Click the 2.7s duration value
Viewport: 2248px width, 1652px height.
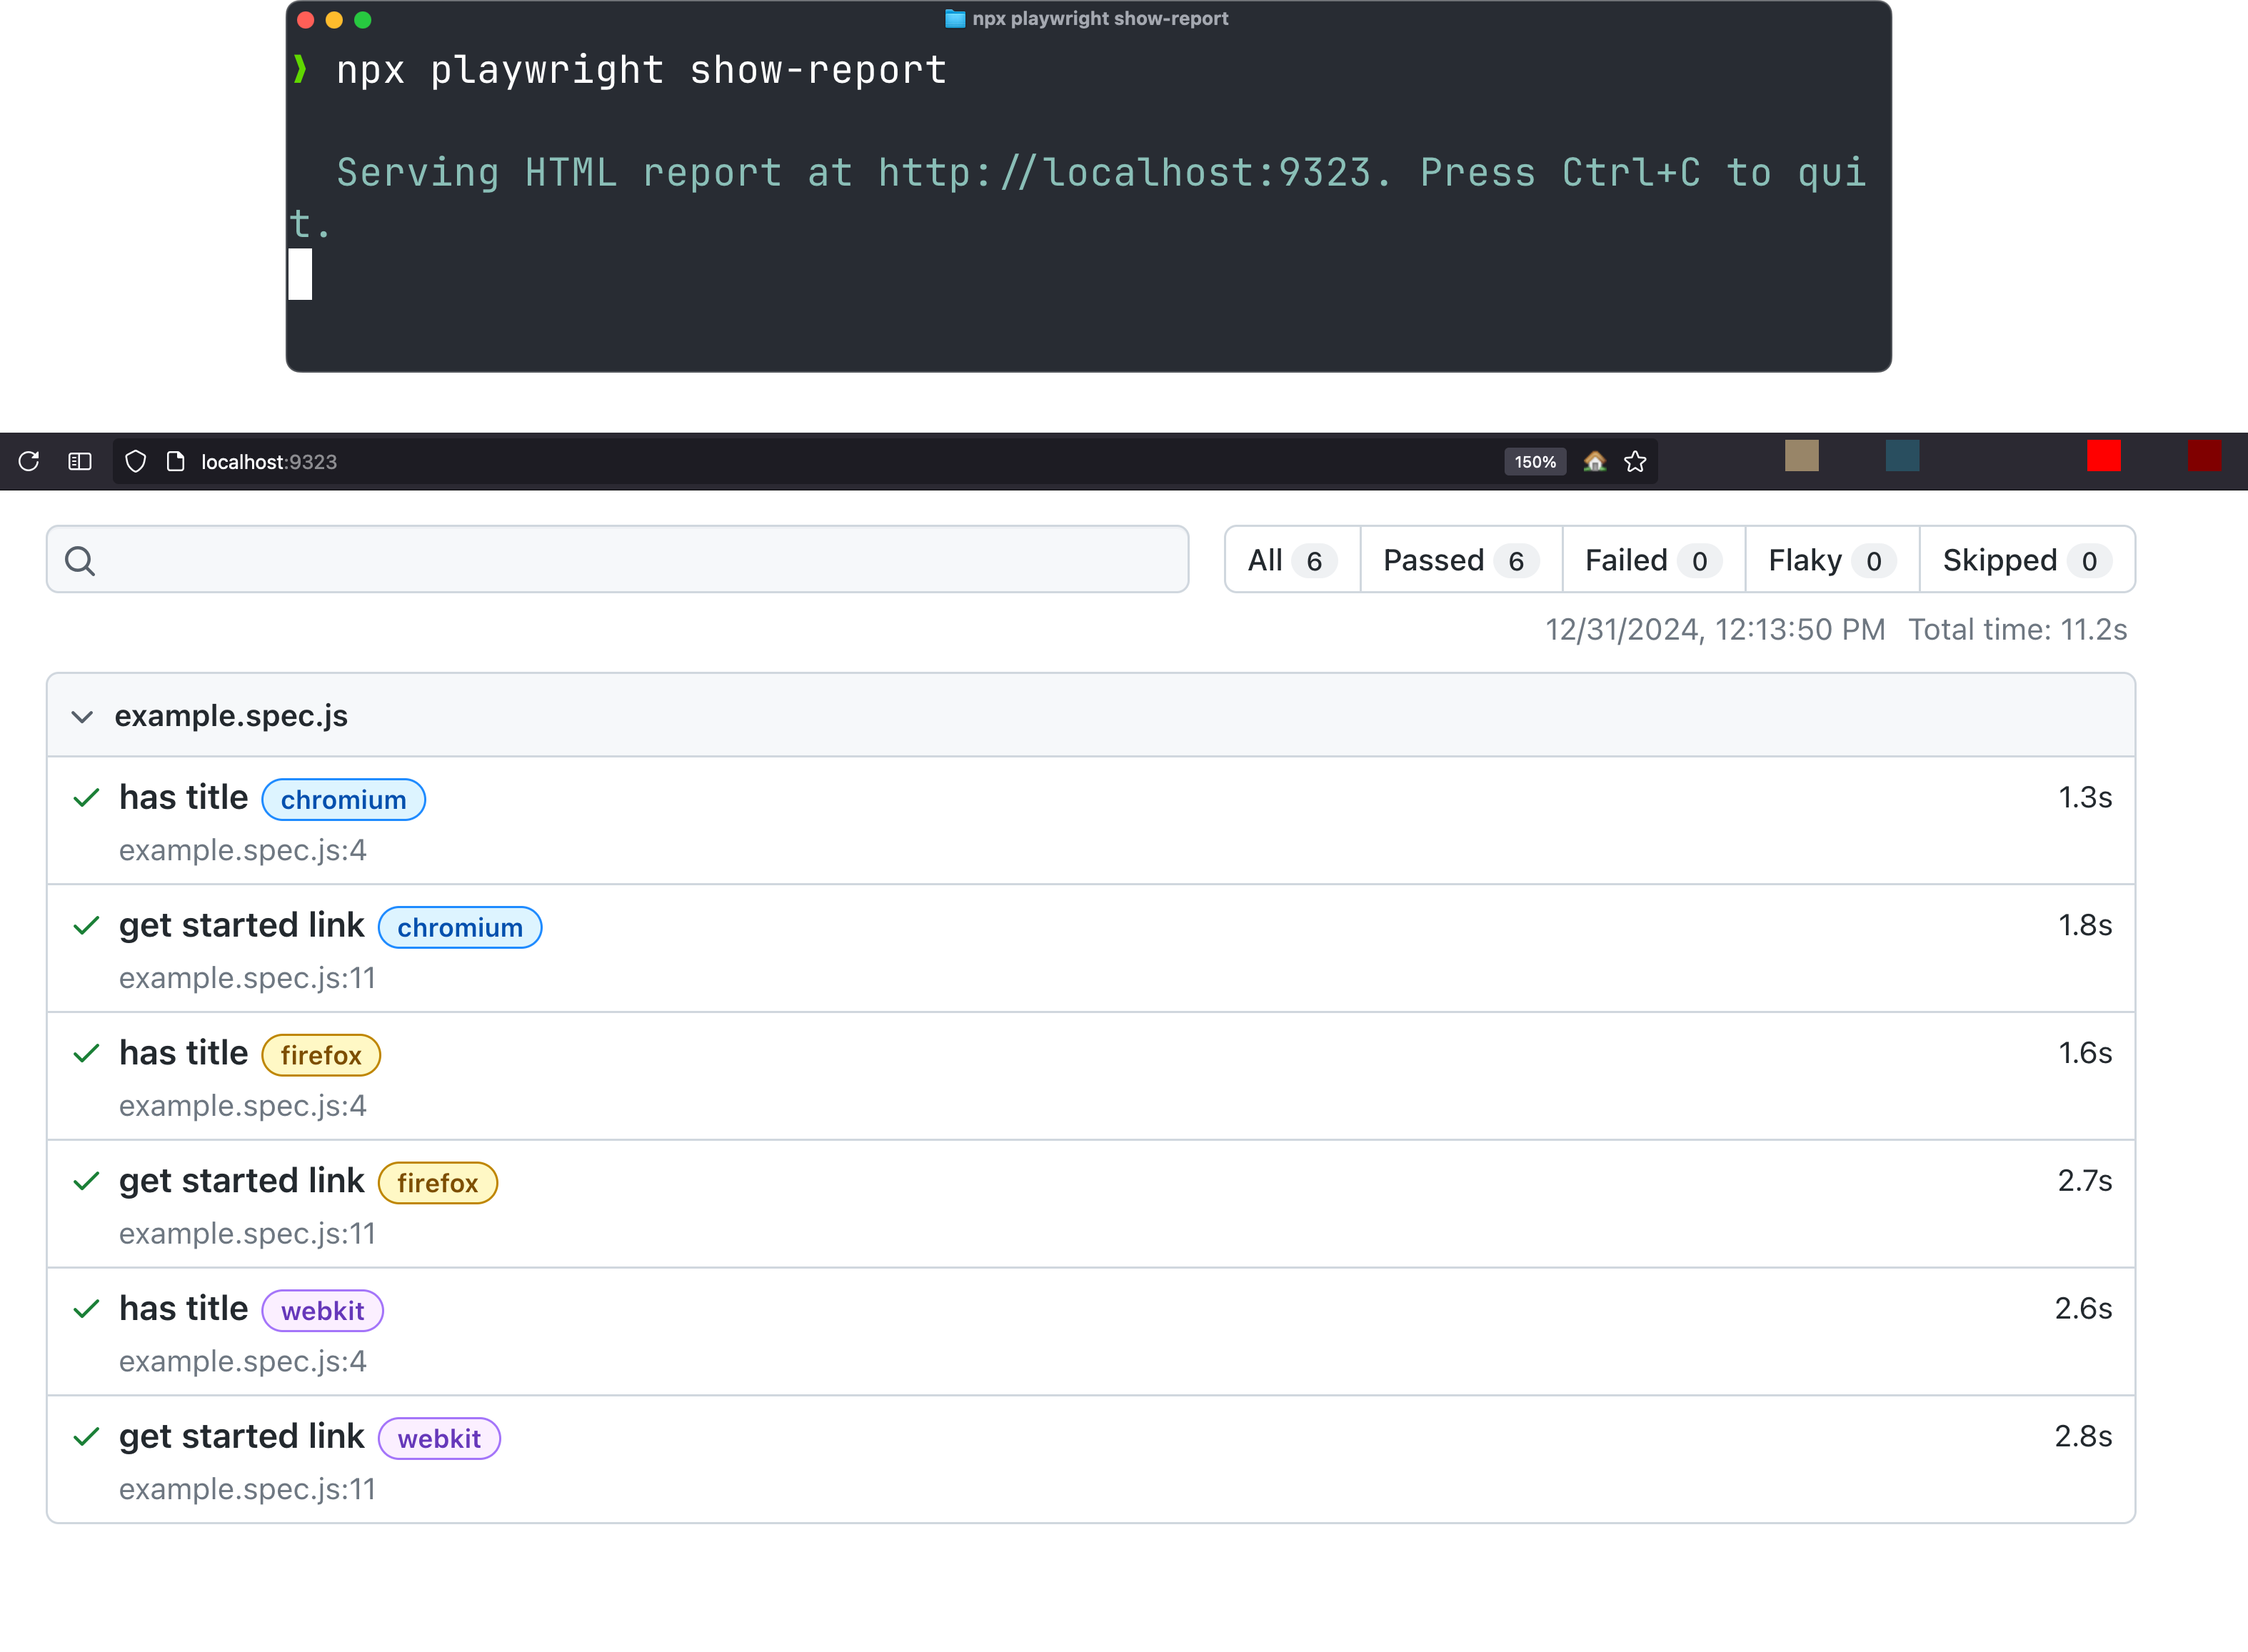coord(2085,1181)
